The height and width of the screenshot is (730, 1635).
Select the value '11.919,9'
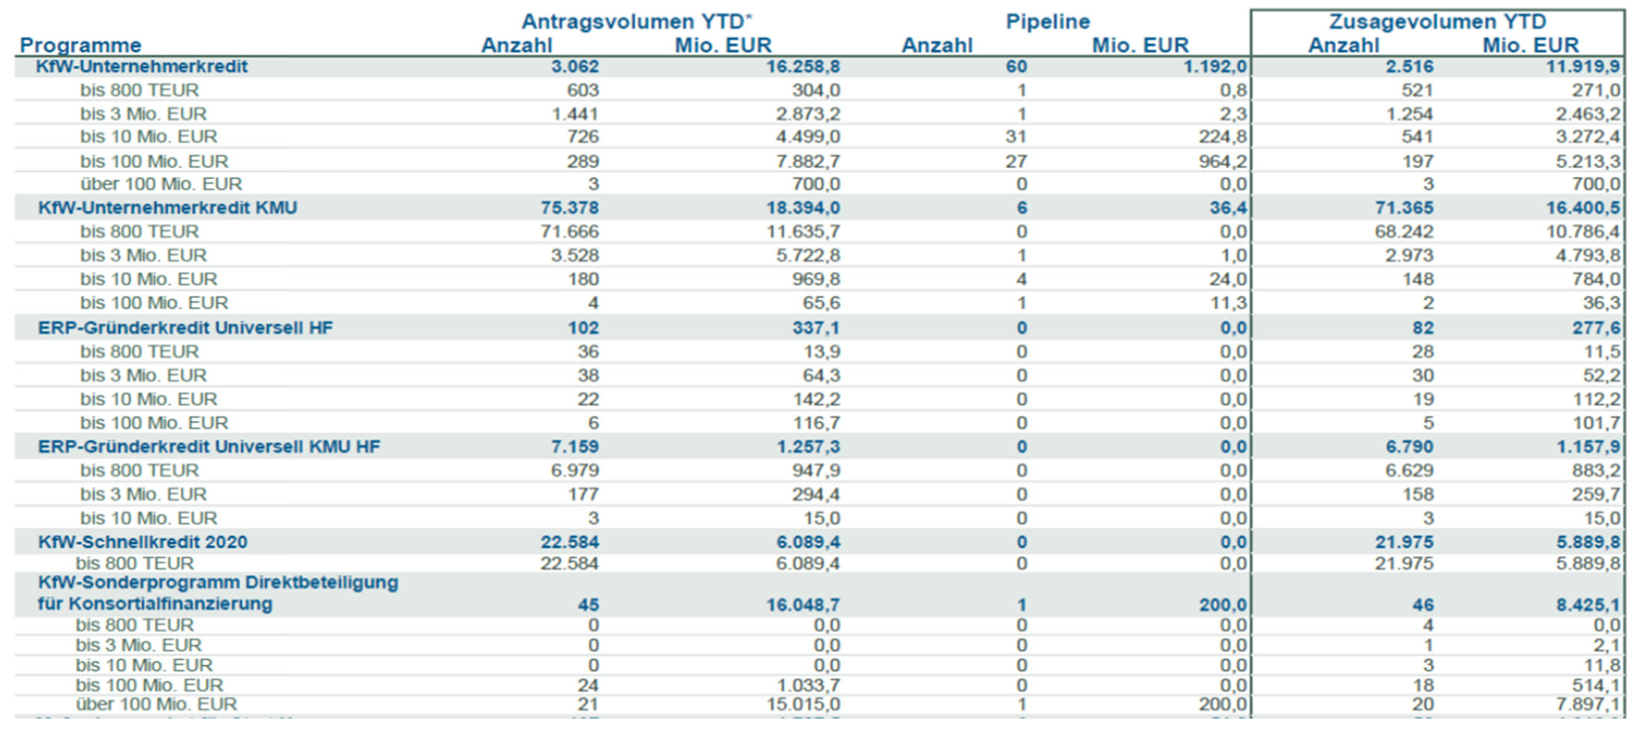point(1584,67)
